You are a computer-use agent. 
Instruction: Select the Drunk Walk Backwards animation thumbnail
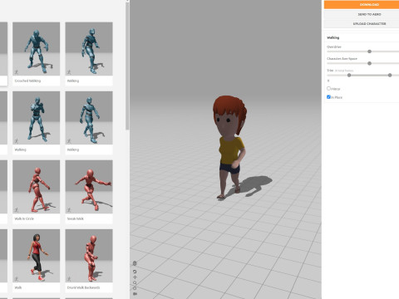(89, 256)
